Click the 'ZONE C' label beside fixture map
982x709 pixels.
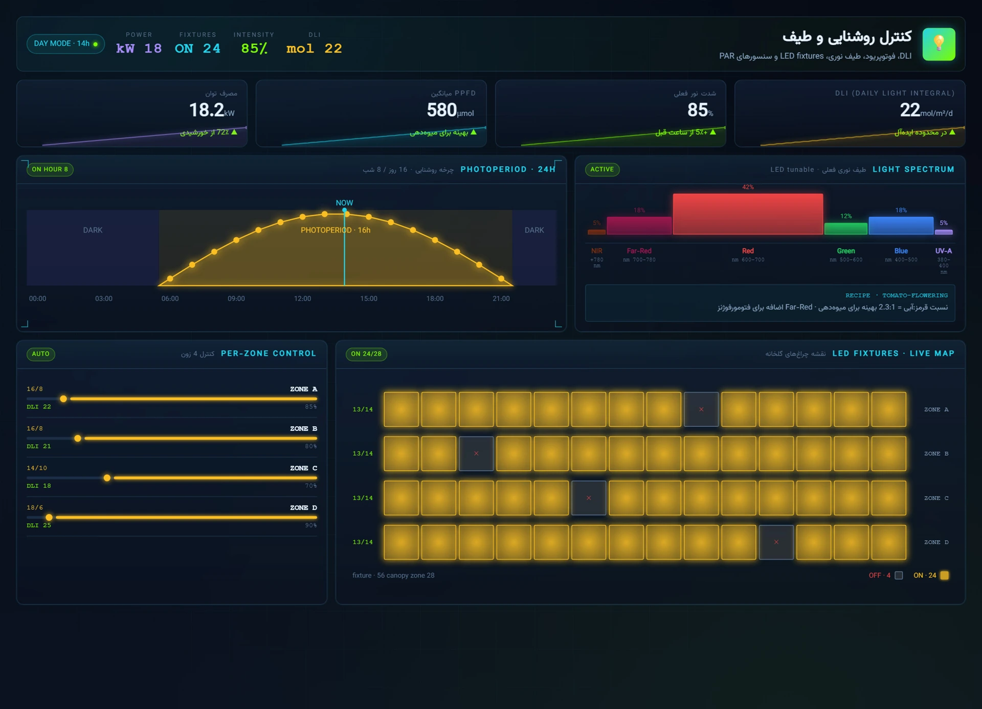(x=936, y=498)
